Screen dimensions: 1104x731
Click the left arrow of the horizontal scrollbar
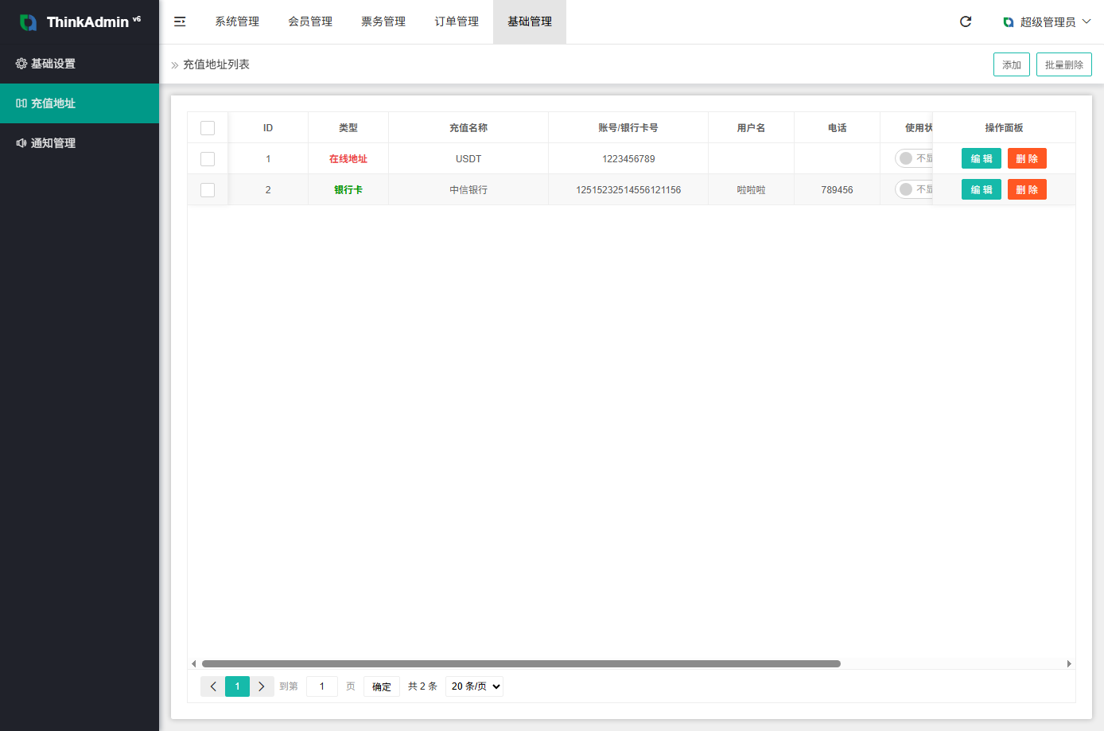193,663
